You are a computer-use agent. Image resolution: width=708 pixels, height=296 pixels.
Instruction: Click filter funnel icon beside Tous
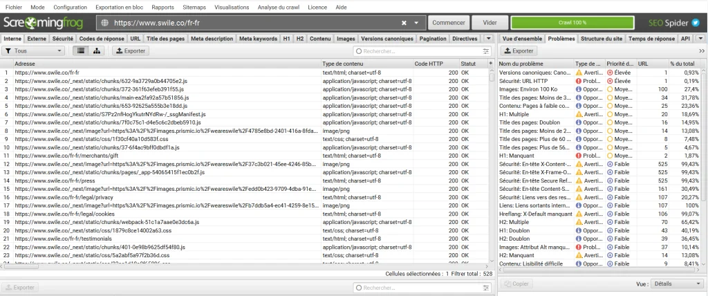[x=8, y=51]
